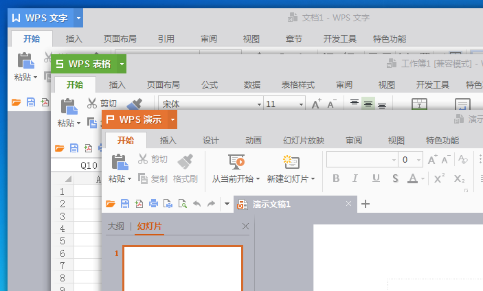Save icon in WPS 演示 quick toolbar
The width and height of the screenshot is (483, 291).
click(125, 204)
